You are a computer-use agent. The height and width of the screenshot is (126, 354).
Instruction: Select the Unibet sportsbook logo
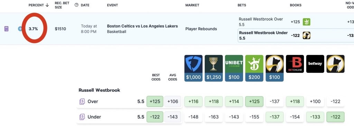[x=234, y=64]
